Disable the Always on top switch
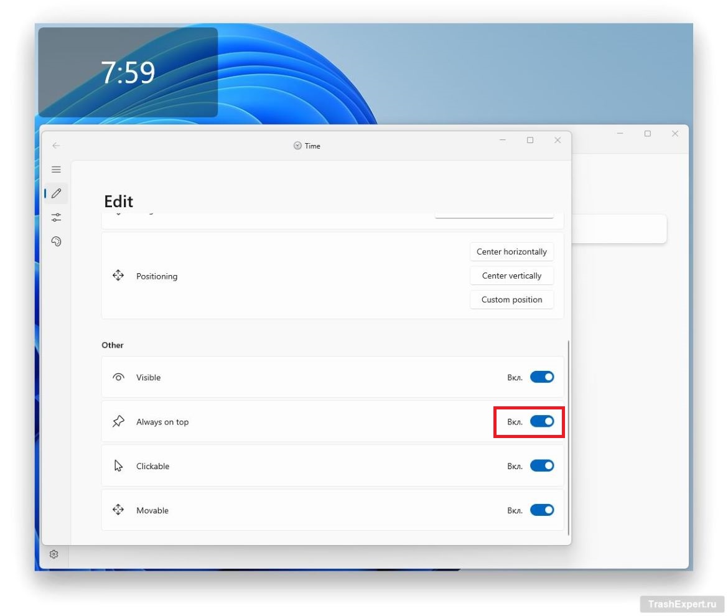728x616 pixels. (x=541, y=422)
